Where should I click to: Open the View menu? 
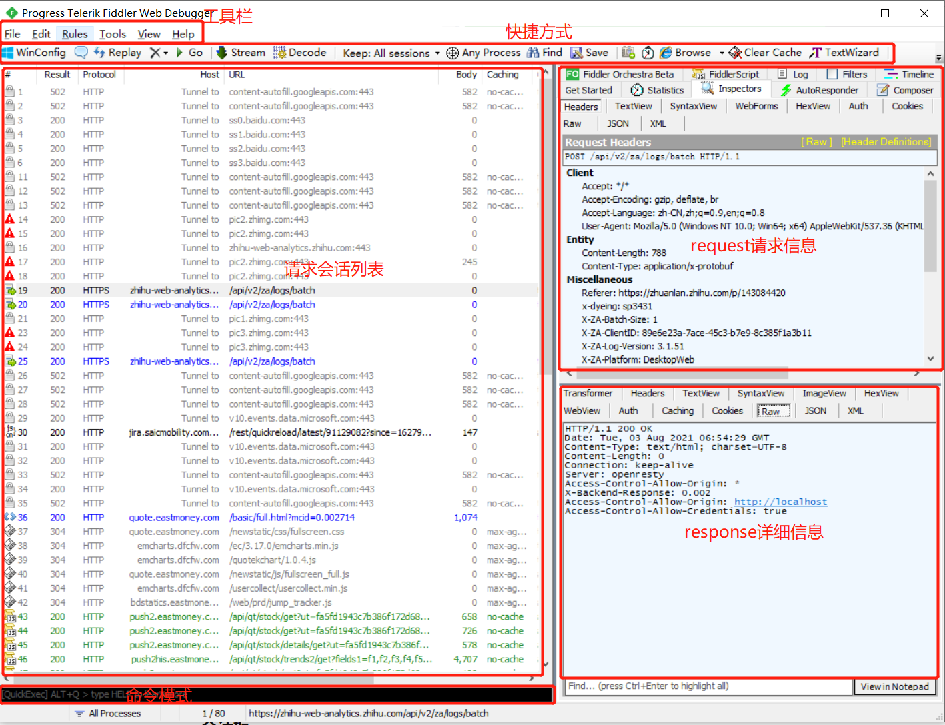(149, 34)
